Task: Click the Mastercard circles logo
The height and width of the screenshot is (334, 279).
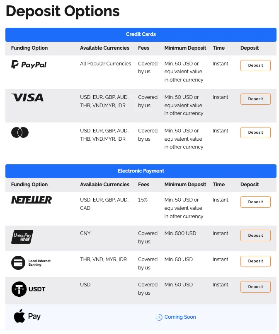Action: (x=20, y=132)
